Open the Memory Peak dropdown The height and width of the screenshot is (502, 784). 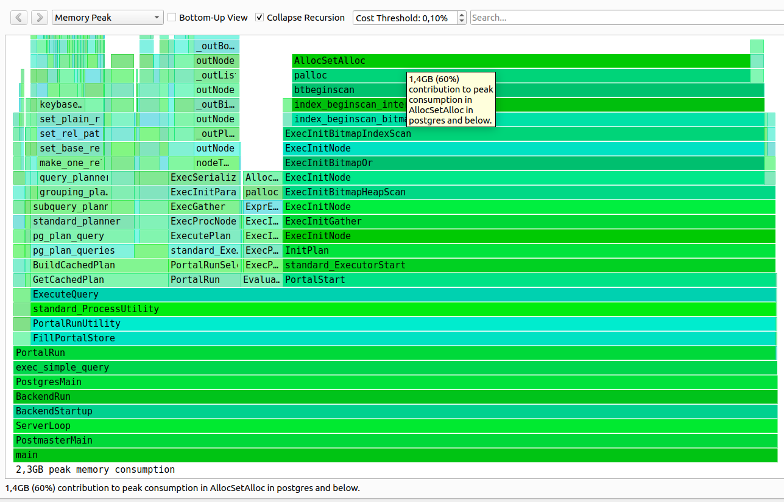(107, 18)
